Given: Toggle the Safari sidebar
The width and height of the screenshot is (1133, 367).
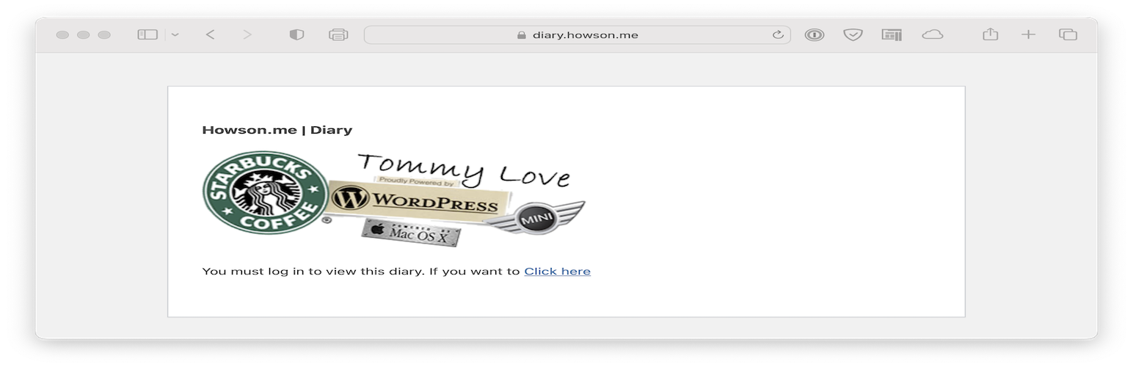Looking at the screenshot, I should pos(147,34).
